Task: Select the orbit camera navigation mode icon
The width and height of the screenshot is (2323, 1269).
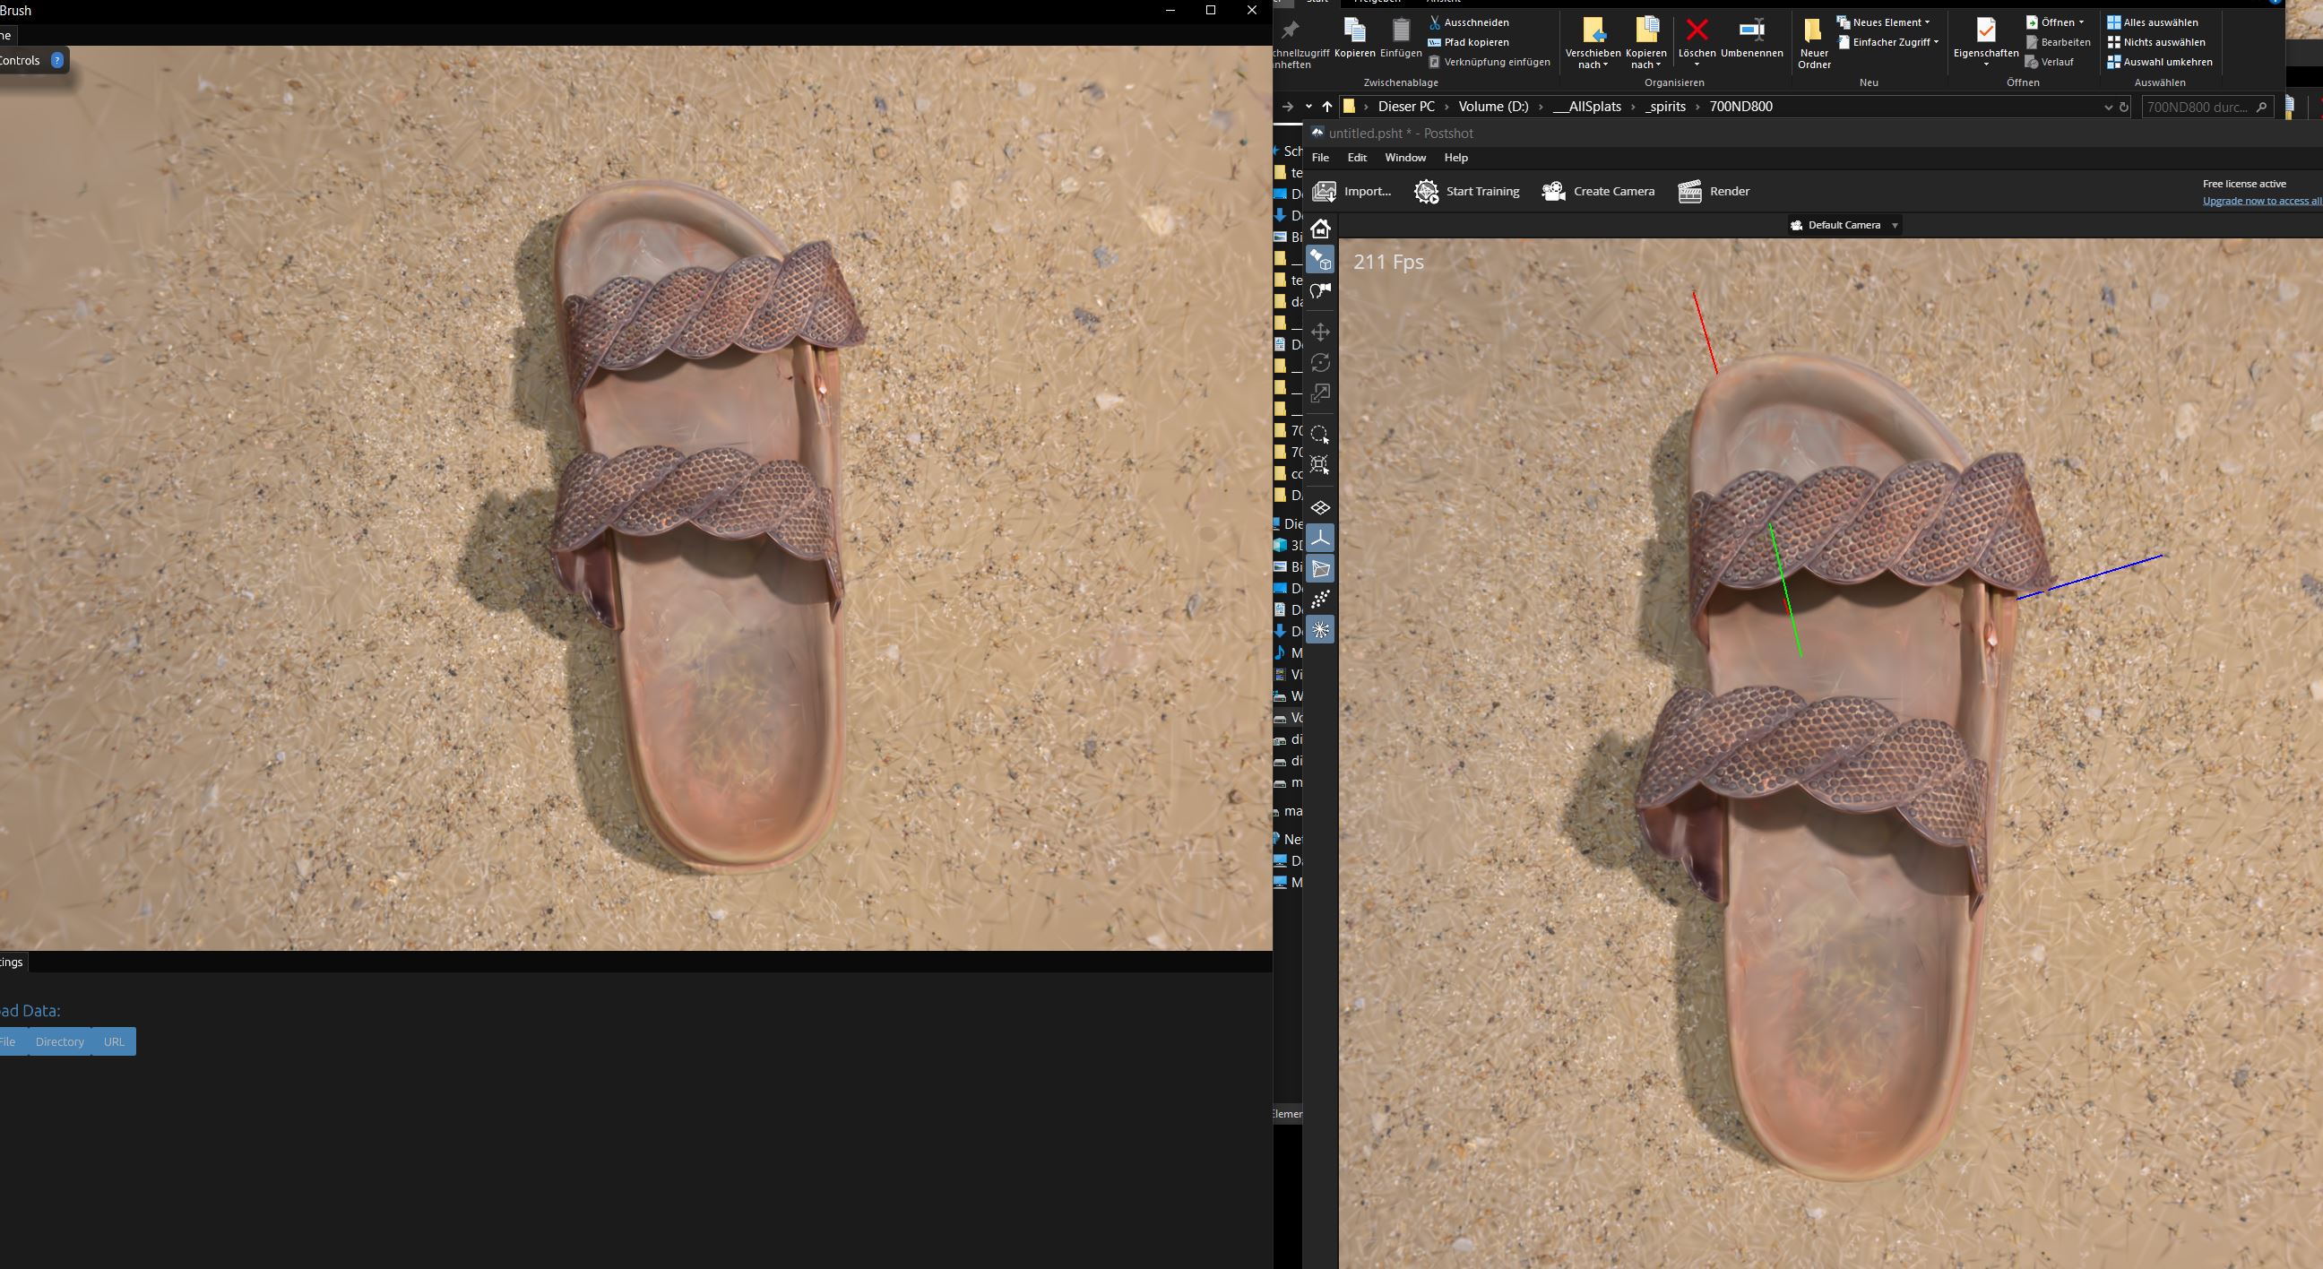Action: click(x=1320, y=260)
